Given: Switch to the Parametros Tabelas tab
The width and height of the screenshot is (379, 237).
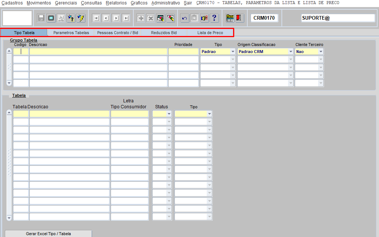Looking at the screenshot, I should tap(71, 33).
